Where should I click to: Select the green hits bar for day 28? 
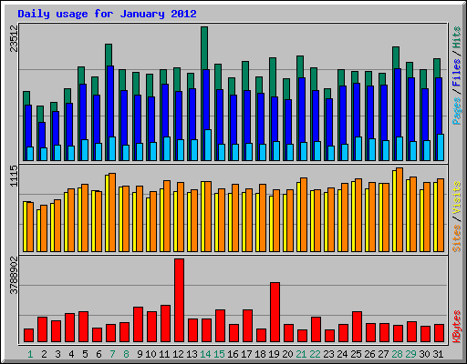tap(396, 57)
